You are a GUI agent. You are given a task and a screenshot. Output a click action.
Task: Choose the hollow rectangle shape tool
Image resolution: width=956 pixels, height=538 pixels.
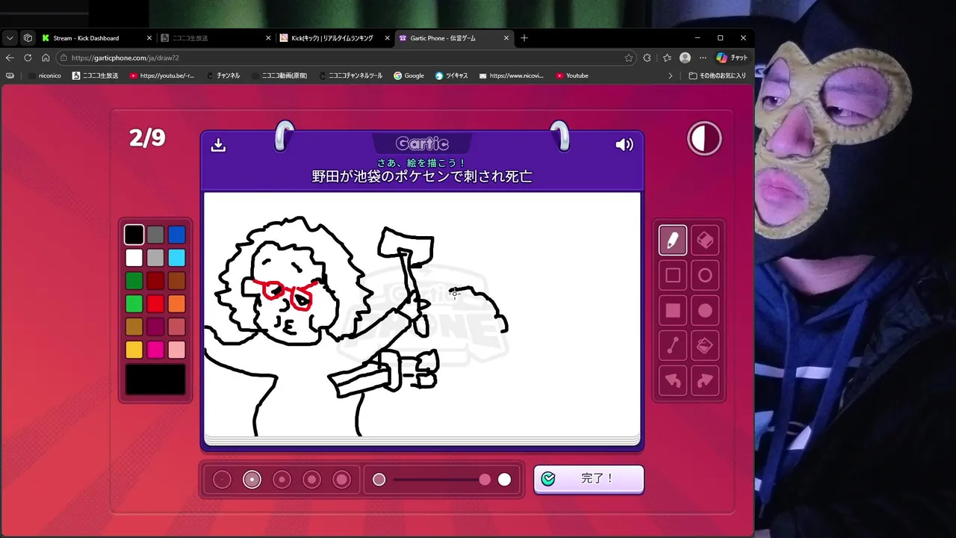tap(673, 276)
